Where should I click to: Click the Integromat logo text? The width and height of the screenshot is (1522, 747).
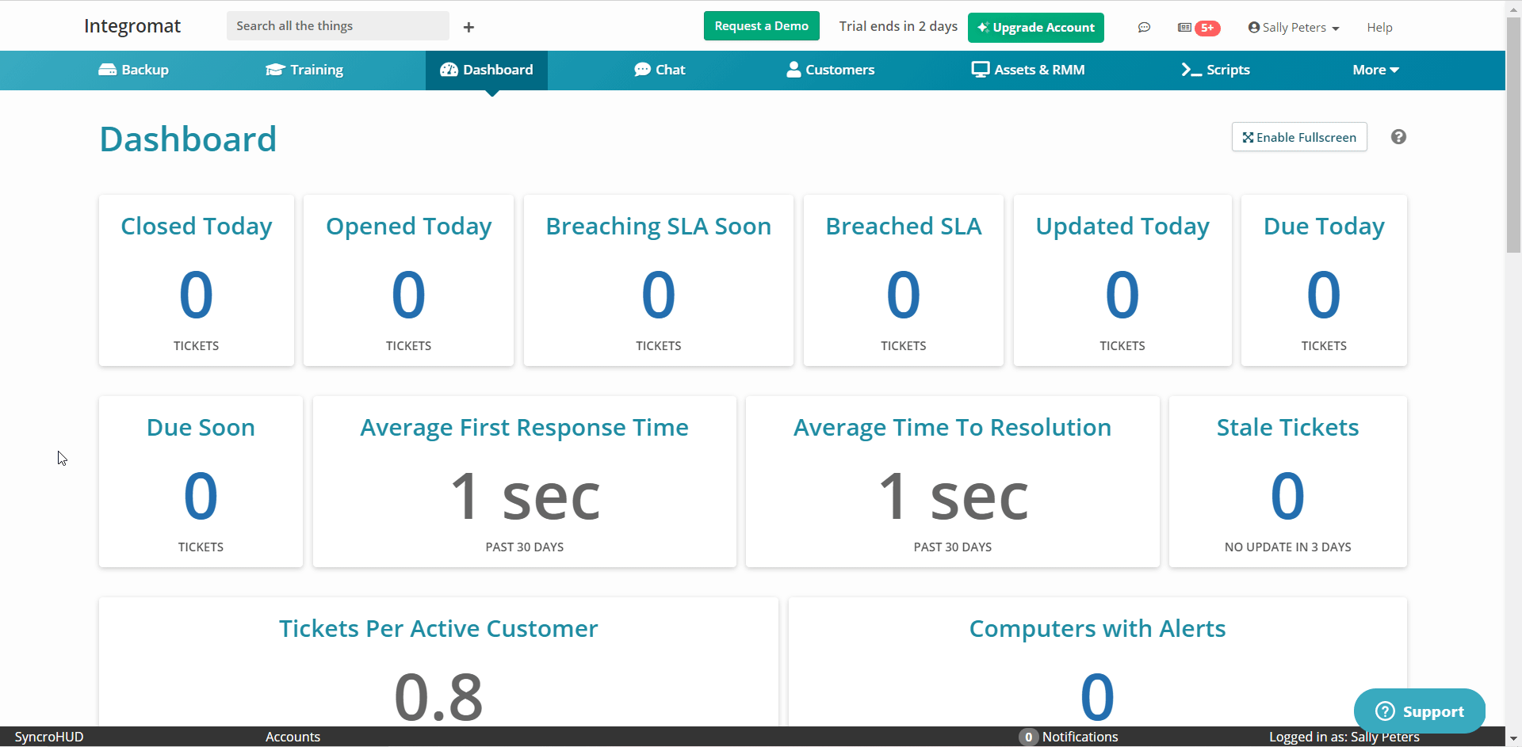(x=132, y=26)
